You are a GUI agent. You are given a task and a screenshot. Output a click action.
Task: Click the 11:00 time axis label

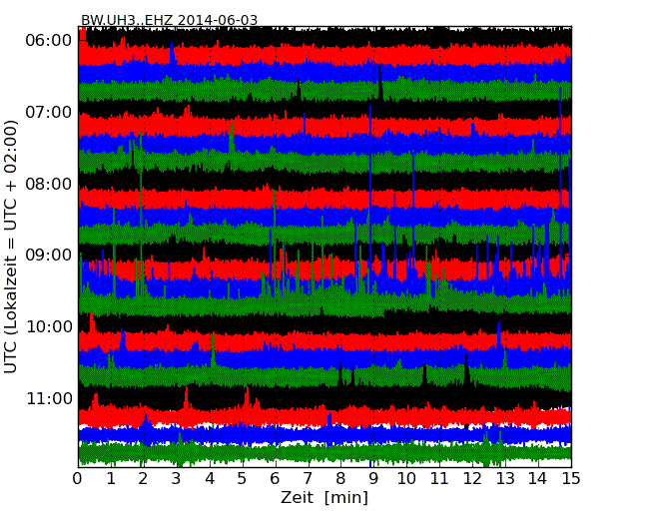[x=49, y=398]
